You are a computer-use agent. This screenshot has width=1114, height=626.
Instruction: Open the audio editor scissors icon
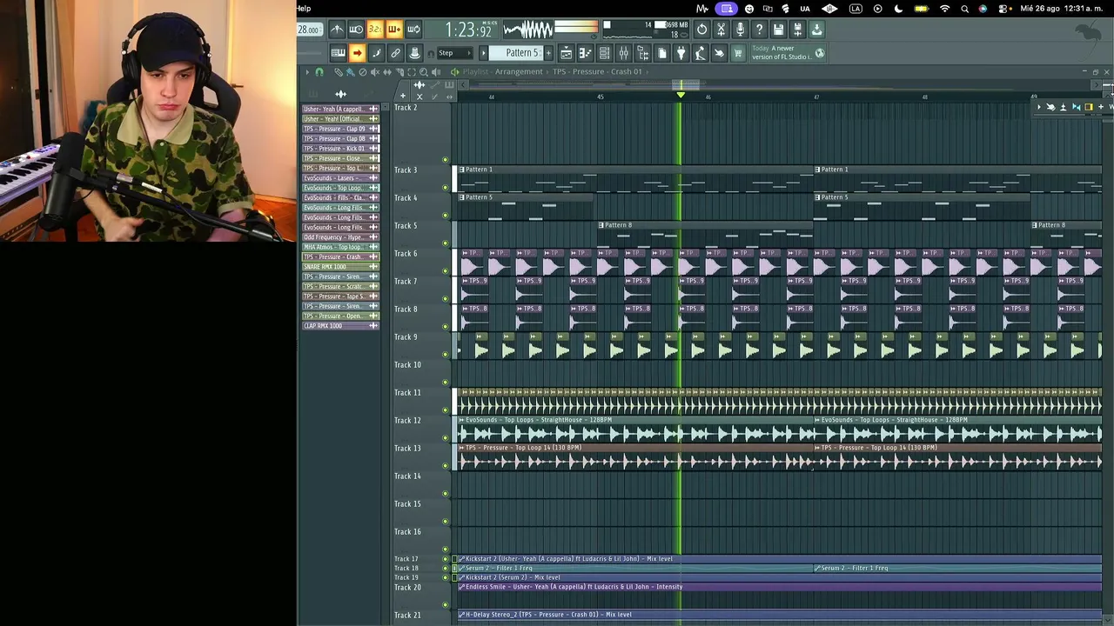(x=721, y=30)
